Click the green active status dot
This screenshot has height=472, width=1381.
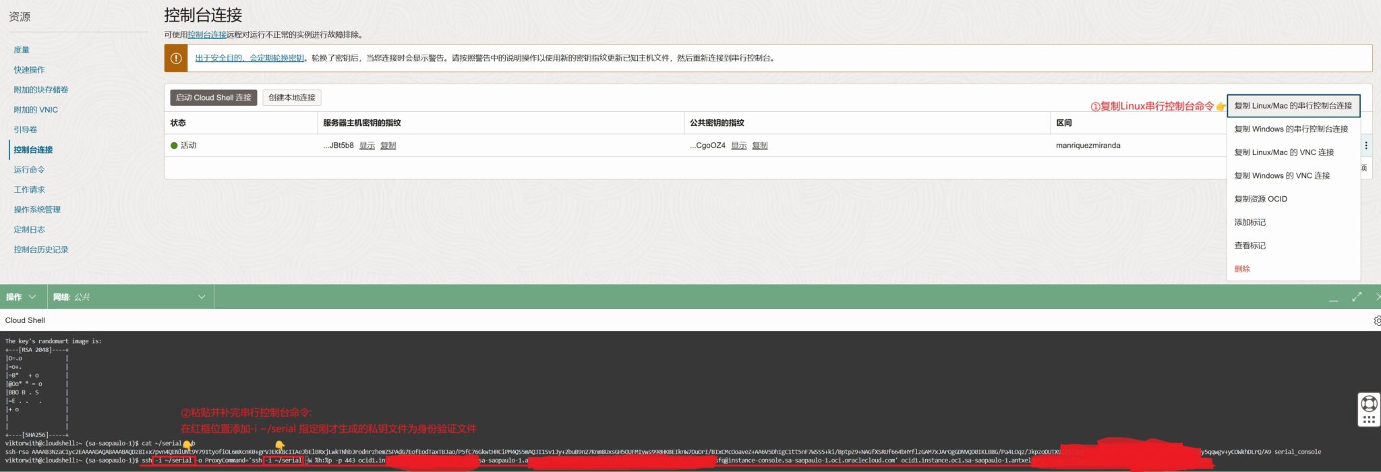[174, 146]
